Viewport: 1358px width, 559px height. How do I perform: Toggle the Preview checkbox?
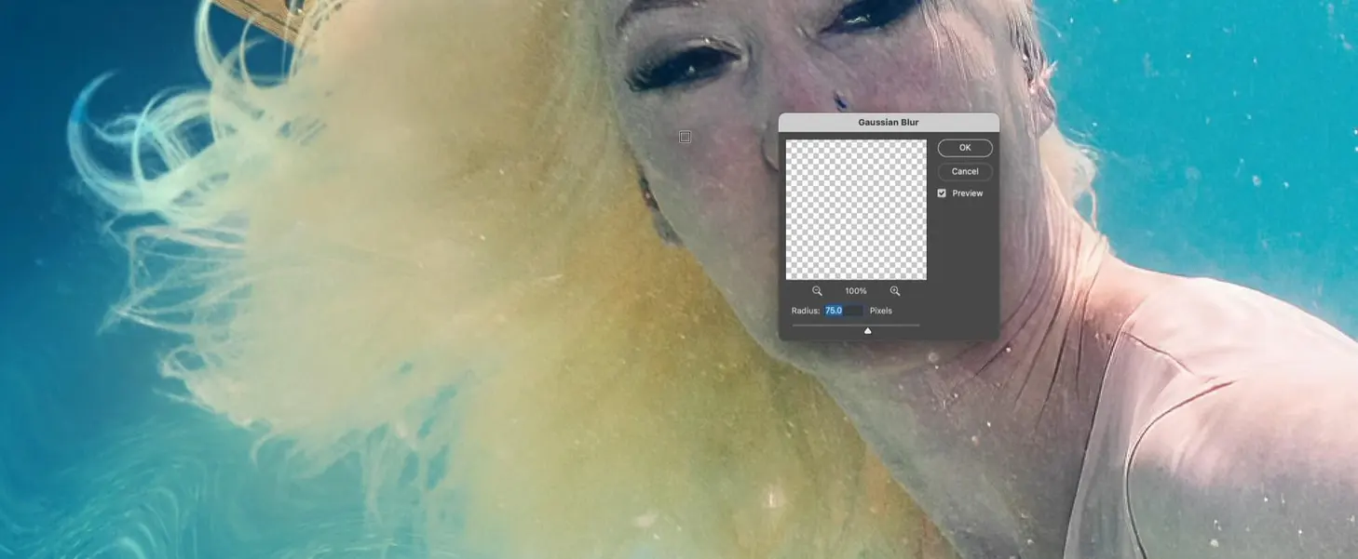pyautogui.click(x=942, y=193)
